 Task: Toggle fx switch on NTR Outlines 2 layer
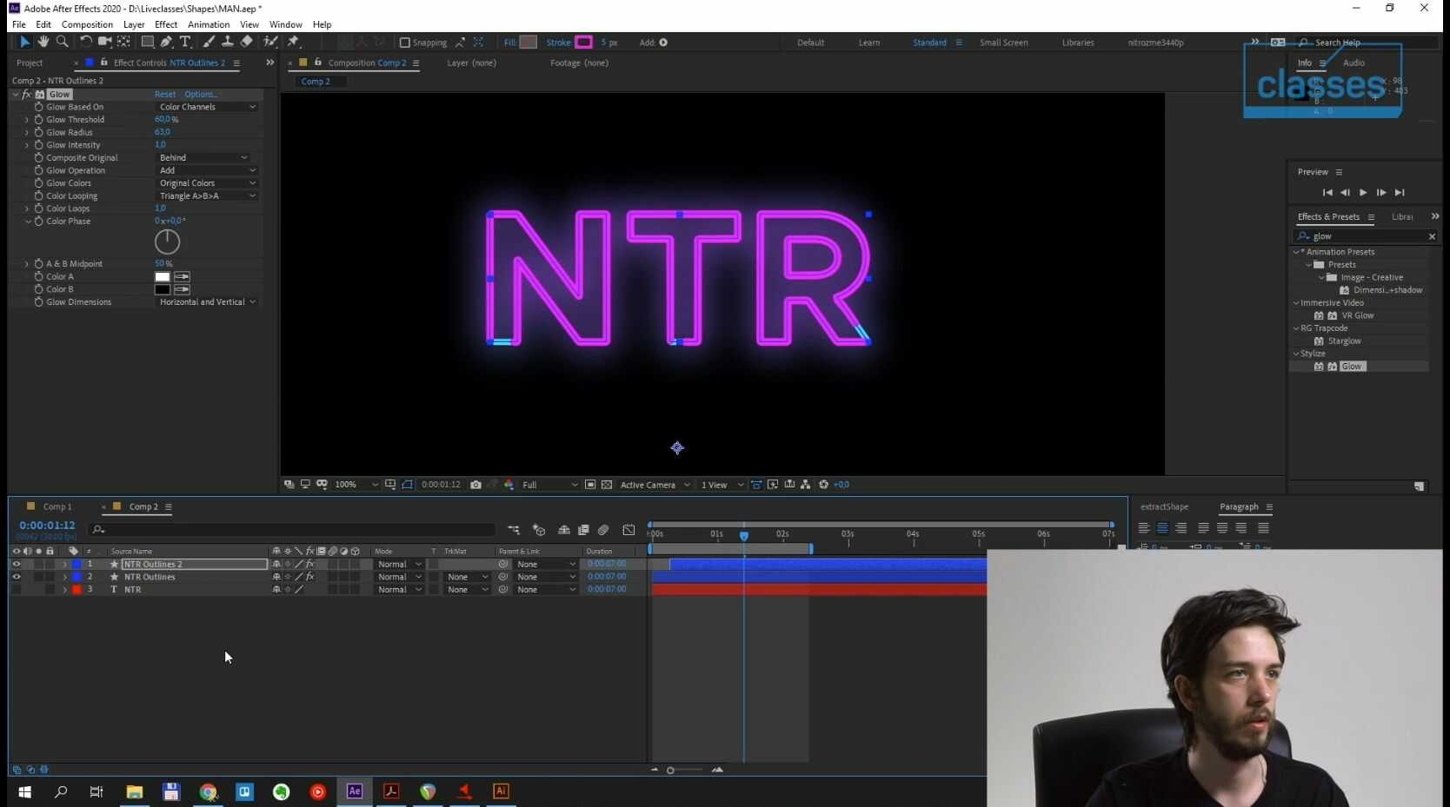(310, 565)
